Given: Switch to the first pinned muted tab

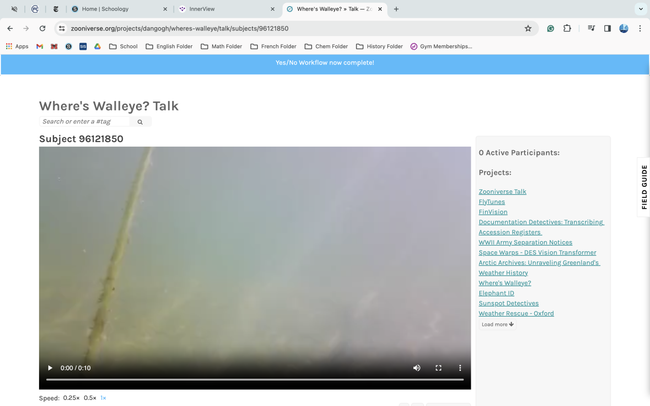Looking at the screenshot, I should (14, 9).
